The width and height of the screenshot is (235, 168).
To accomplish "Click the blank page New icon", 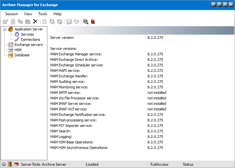I will [45, 22].
